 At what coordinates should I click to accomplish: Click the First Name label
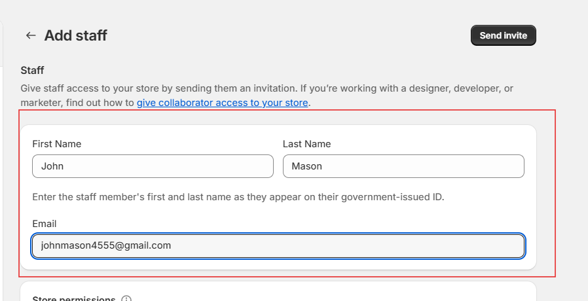coord(56,144)
